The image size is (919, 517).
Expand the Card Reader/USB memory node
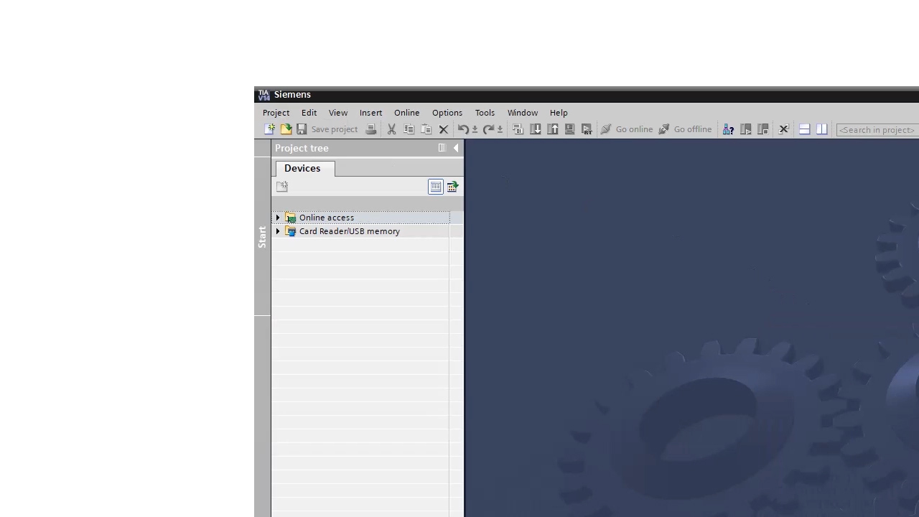pyautogui.click(x=278, y=231)
